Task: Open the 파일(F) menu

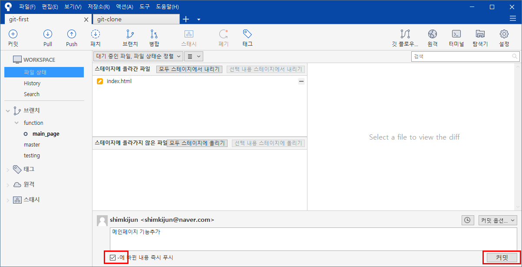Action: 27,7
